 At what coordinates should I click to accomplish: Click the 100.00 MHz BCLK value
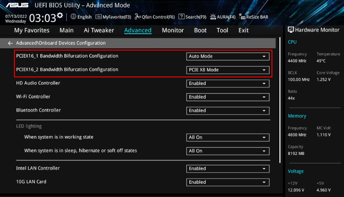pos(298,80)
